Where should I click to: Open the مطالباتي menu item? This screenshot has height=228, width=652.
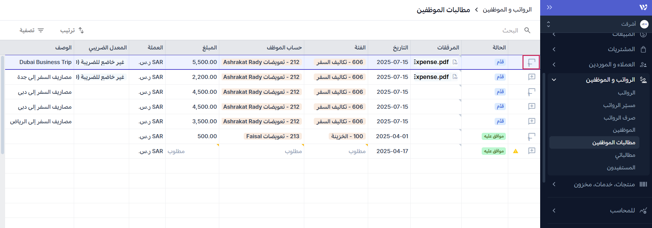[x=625, y=155]
